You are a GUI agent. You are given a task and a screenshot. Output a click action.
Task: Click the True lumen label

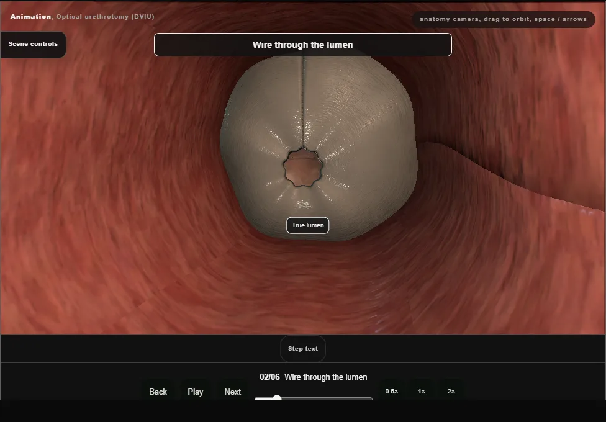[307, 225]
